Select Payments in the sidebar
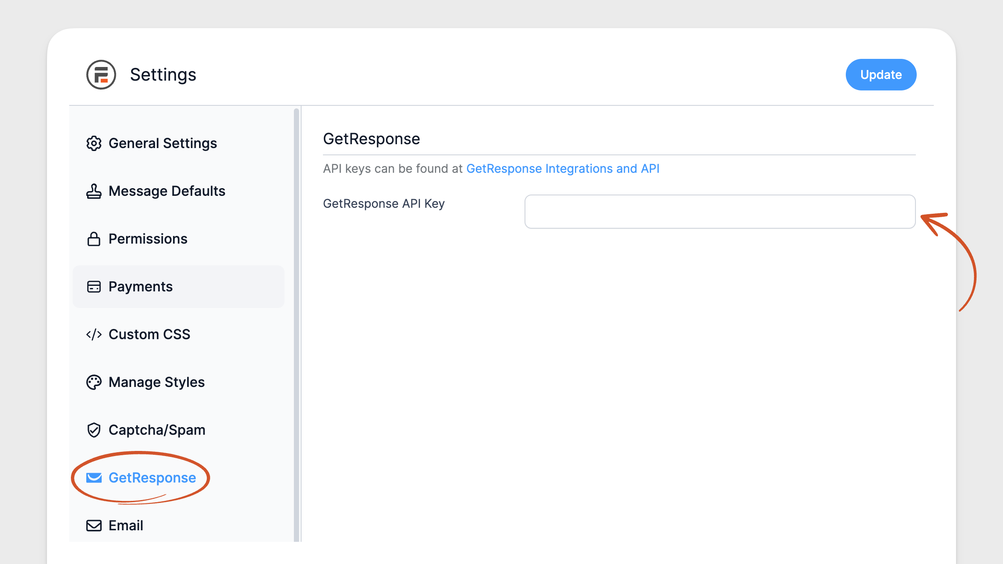Screen dimensions: 1003x564 (x=179, y=287)
